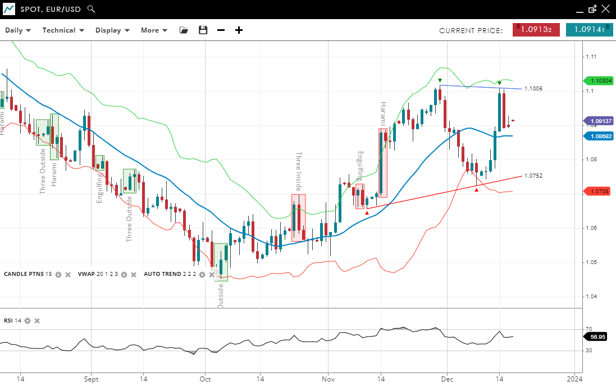Zoom out using the minus icon
Viewport: 616px width, 386px height.
[221, 30]
